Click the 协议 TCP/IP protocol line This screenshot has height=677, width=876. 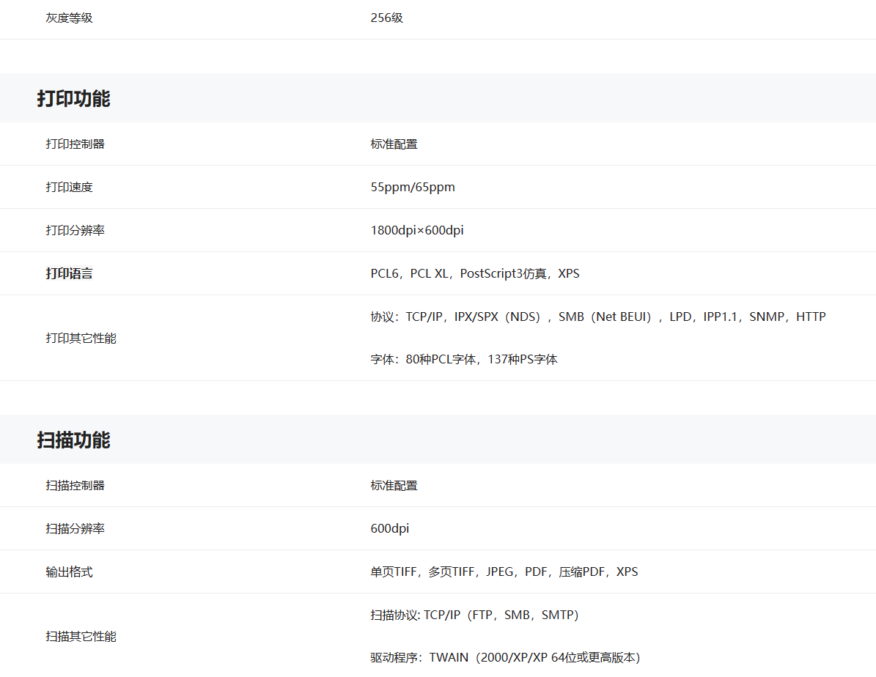tap(597, 317)
